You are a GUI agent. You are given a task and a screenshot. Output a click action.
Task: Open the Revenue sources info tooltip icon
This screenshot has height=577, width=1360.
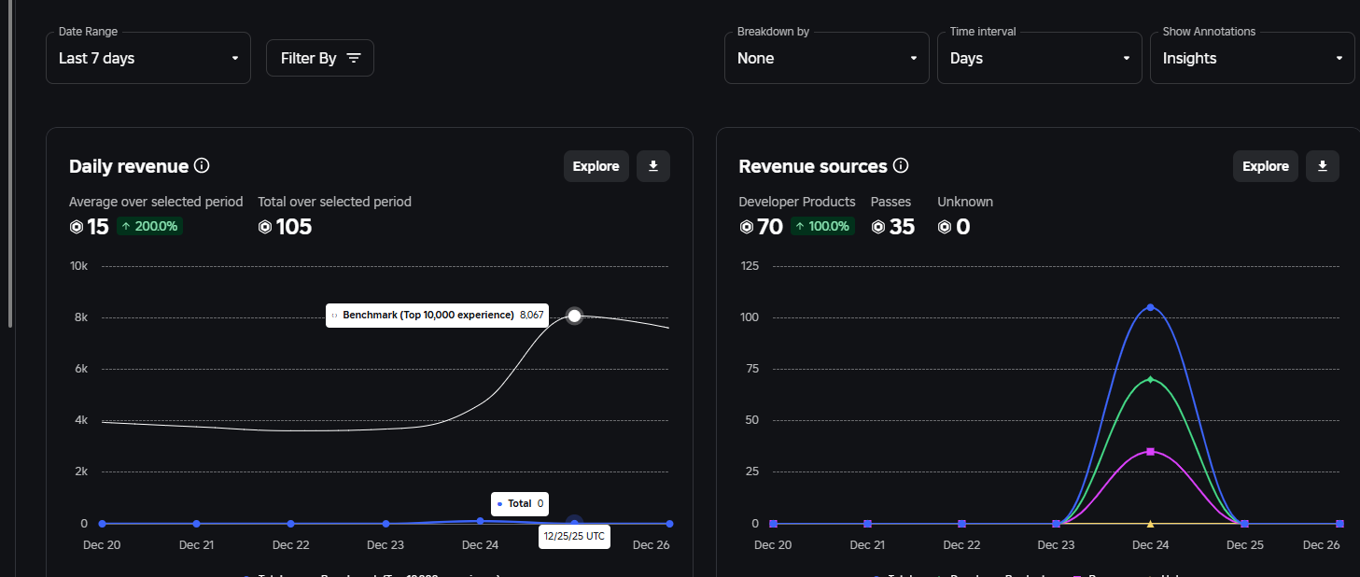901,166
